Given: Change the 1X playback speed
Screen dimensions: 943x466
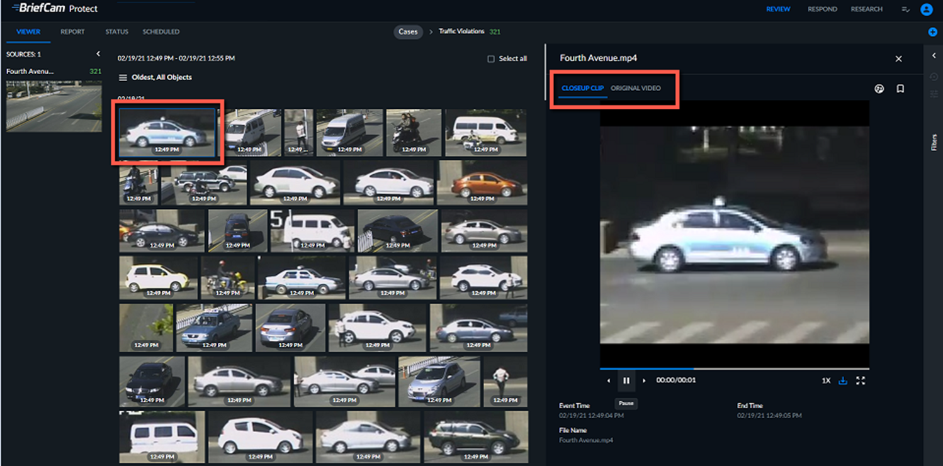Looking at the screenshot, I should click(826, 380).
